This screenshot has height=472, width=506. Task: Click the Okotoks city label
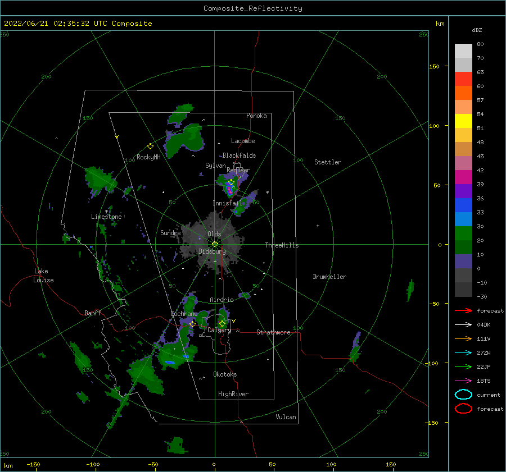click(x=225, y=374)
